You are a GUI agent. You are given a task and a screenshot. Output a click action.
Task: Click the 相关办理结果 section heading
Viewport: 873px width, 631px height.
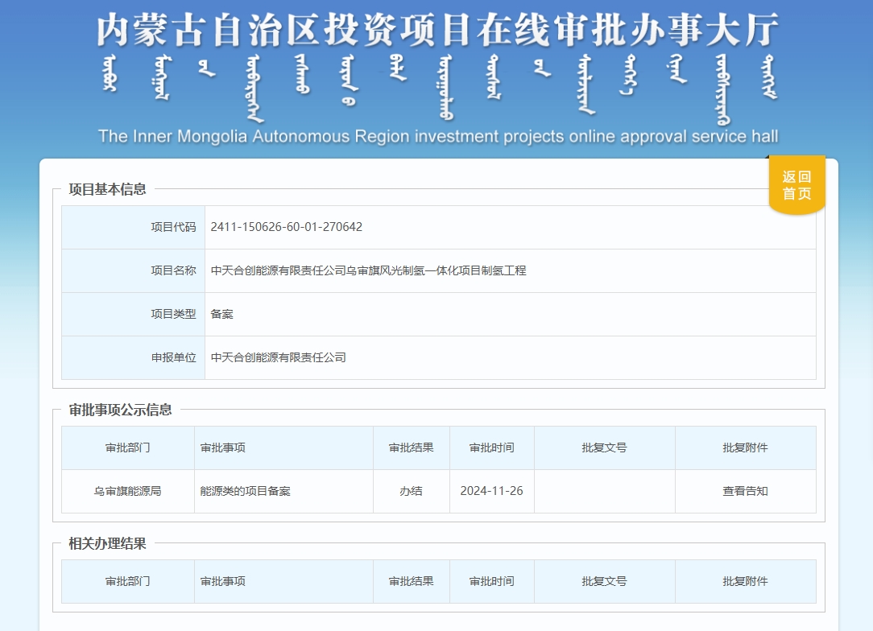(x=108, y=544)
